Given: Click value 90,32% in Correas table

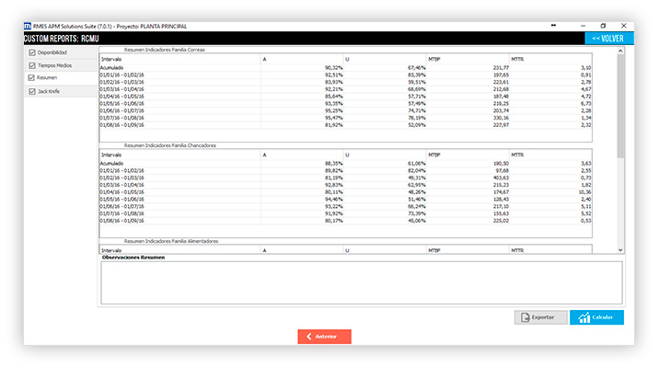Looking at the screenshot, I should [334, 68].
